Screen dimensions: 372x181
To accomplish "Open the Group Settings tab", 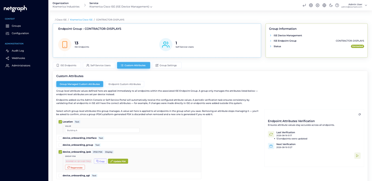I will (x=167, y=65).
